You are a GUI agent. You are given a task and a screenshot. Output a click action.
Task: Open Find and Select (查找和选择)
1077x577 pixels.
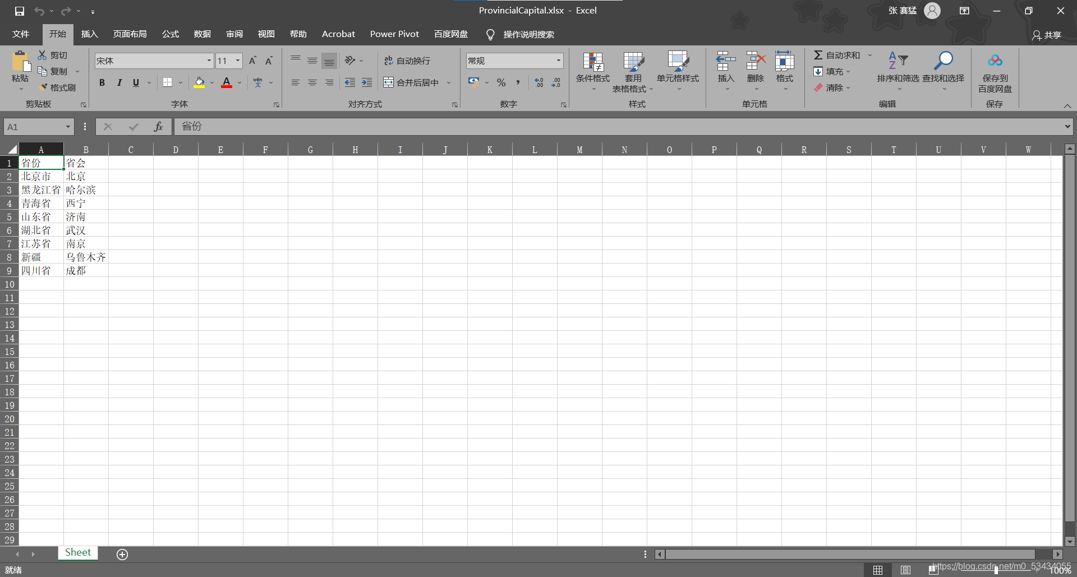point(943,71)
